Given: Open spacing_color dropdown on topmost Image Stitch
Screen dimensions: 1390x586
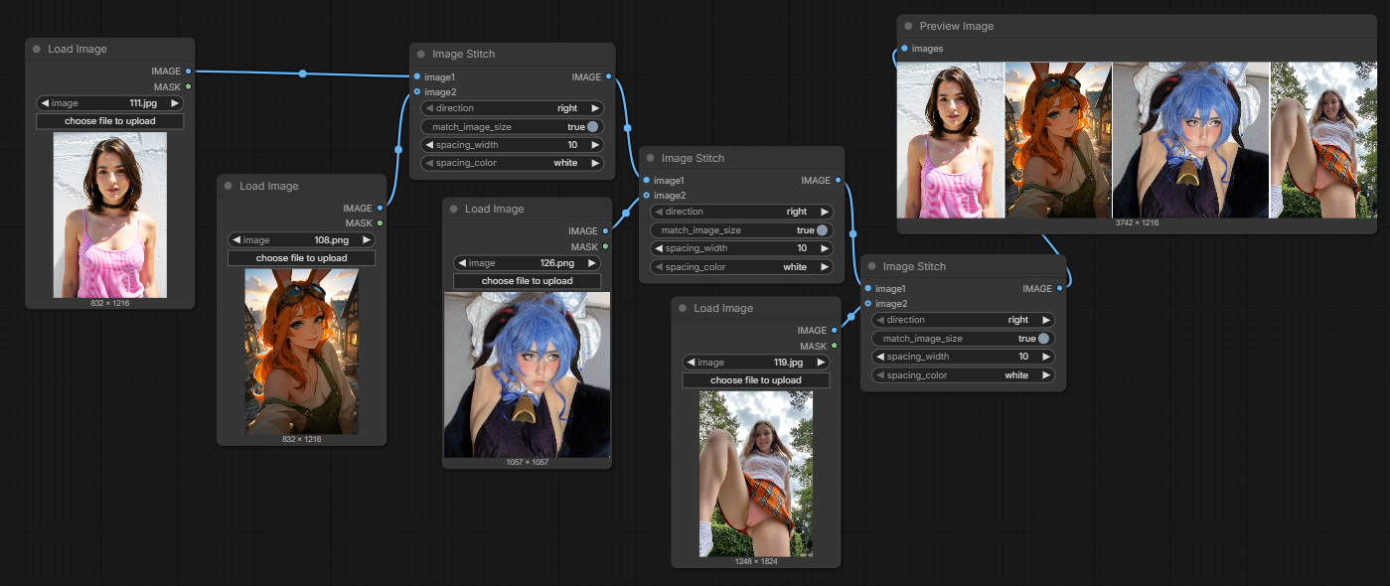Looking at the screenshot, I should (x=513, y=163).
